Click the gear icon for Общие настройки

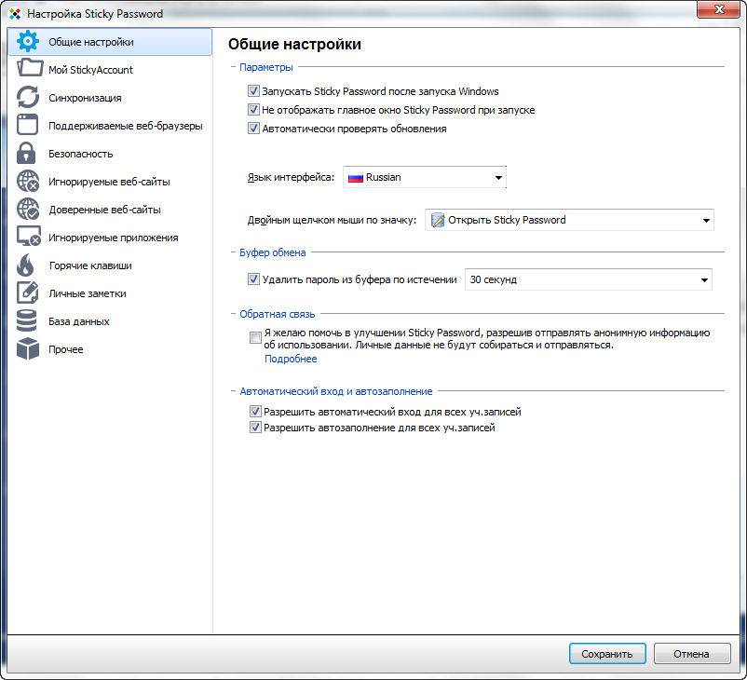click(x=28, y=42)
